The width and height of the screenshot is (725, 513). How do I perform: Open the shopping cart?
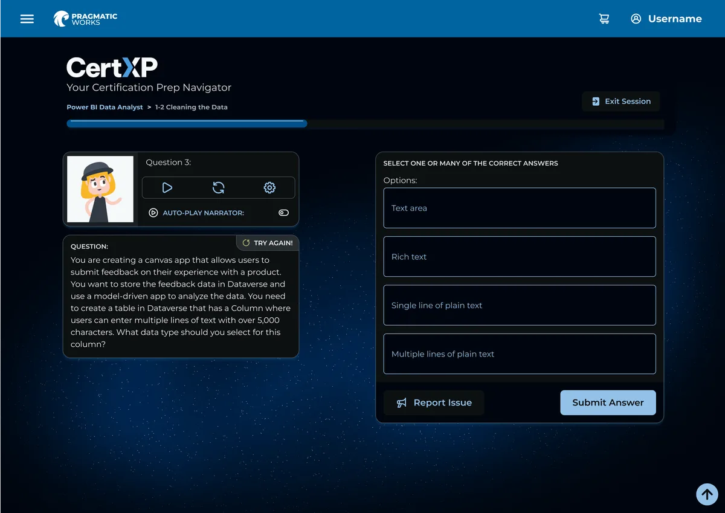click(604, 19)
